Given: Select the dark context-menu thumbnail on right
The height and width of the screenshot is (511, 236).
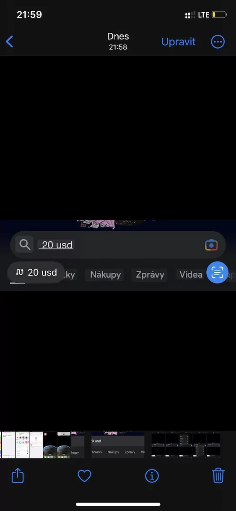Looking at the screenshot, I should pyautogui.click(x=200, y=444).
